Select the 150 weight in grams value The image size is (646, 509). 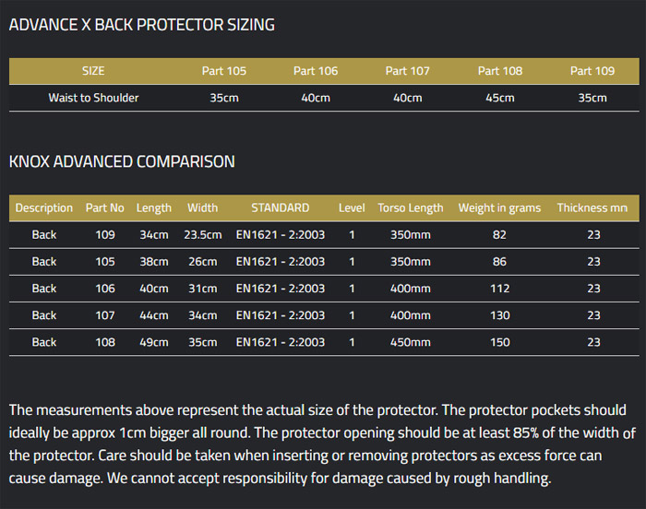click(x=499, y=342)
